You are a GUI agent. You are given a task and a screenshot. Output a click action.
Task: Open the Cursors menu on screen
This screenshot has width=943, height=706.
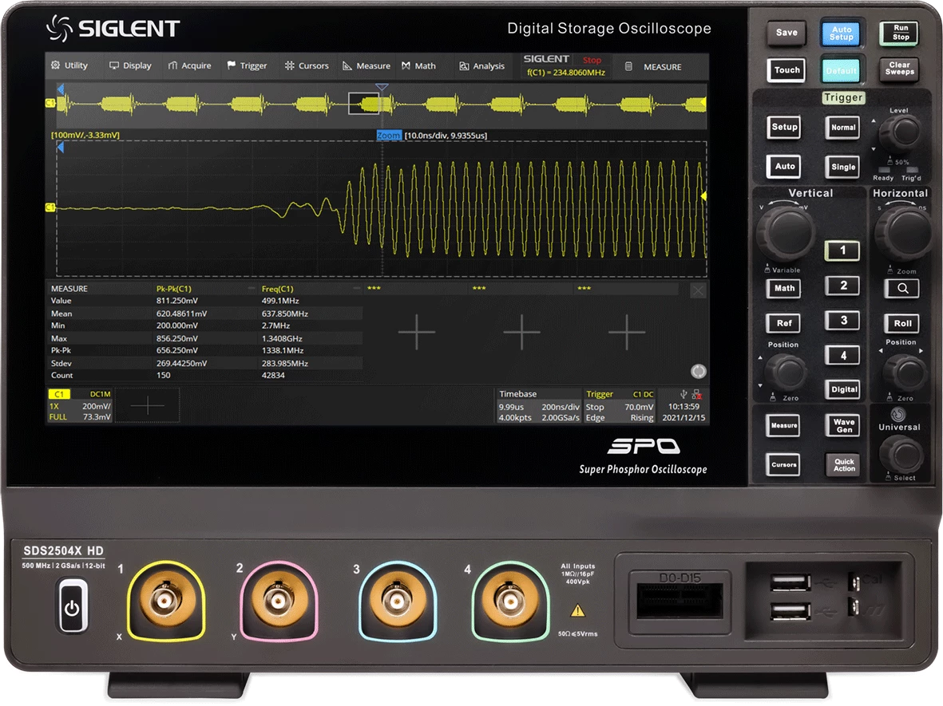(x=307, y=66)
